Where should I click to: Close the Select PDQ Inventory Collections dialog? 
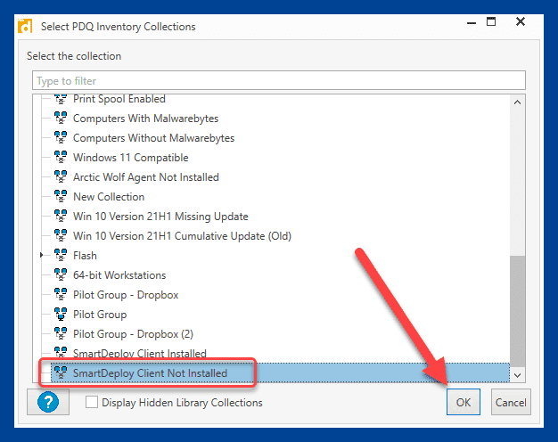tap(521, 21)
